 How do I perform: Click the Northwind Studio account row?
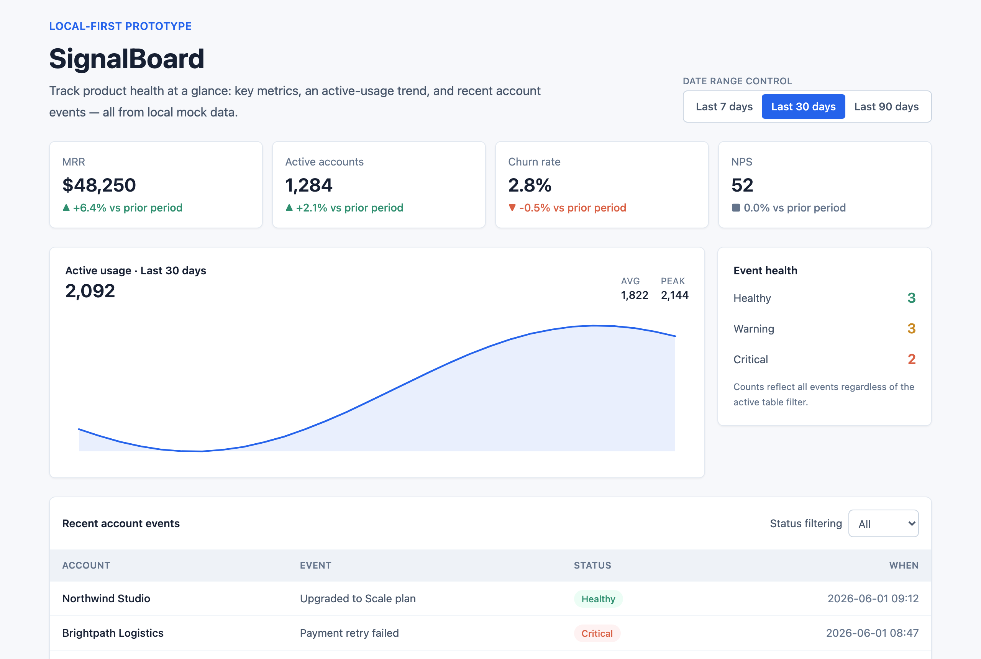tap(490, 598)
